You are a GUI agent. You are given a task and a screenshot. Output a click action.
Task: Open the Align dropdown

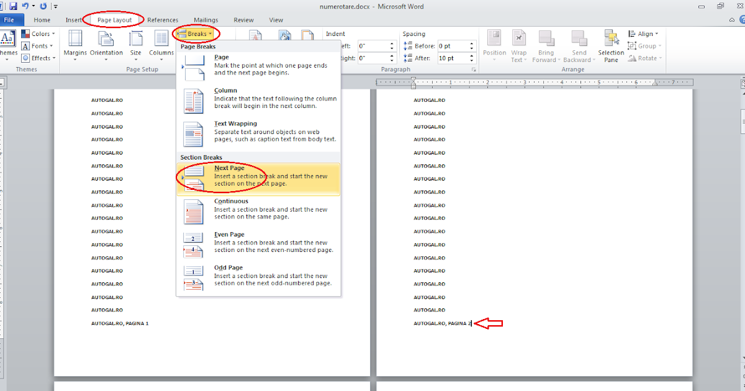click(643, 34)
